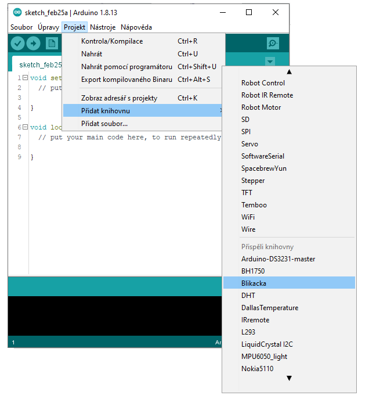
Task: Add the LiquidCrystal I2C library
Action: (x=289, y=344)
